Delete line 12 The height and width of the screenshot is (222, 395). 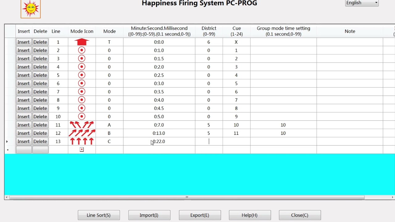[40, 133]
